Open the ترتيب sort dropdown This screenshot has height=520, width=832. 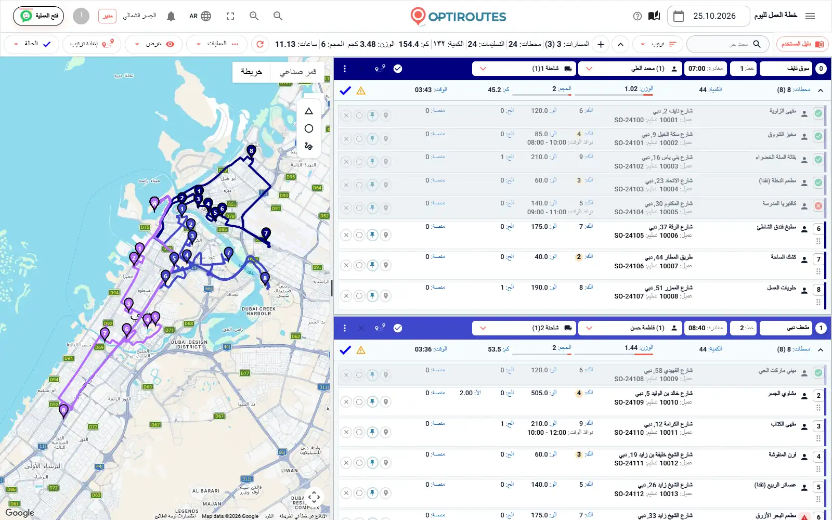coord(658,44)
